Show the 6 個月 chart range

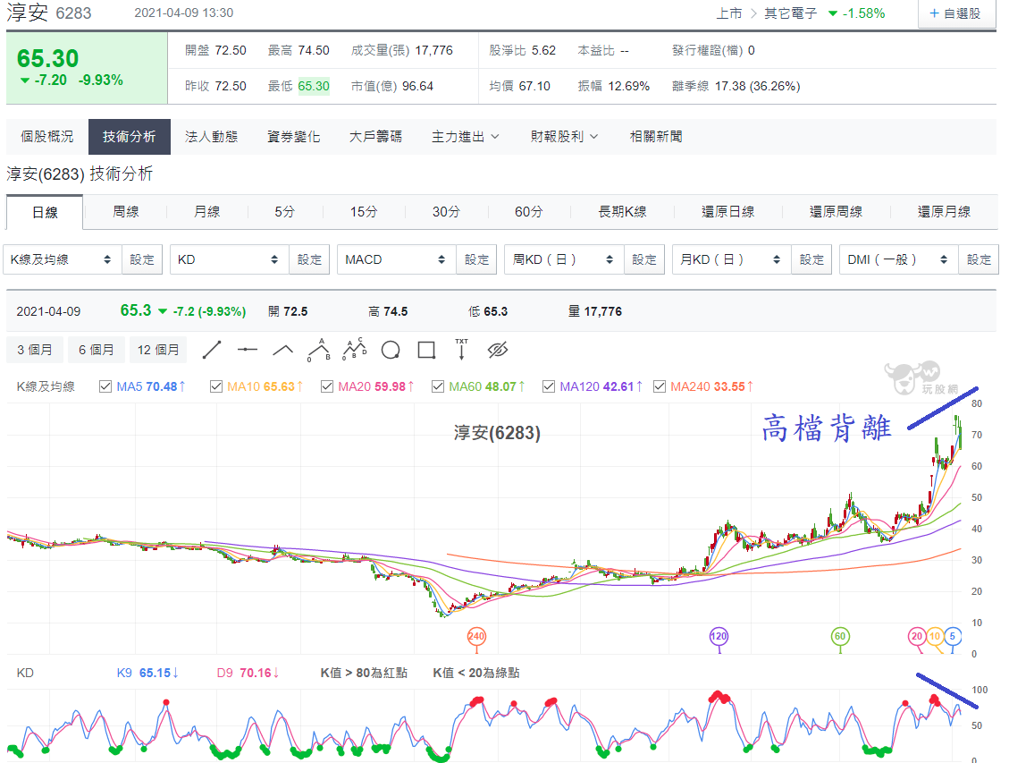click(x=96, y=350)
